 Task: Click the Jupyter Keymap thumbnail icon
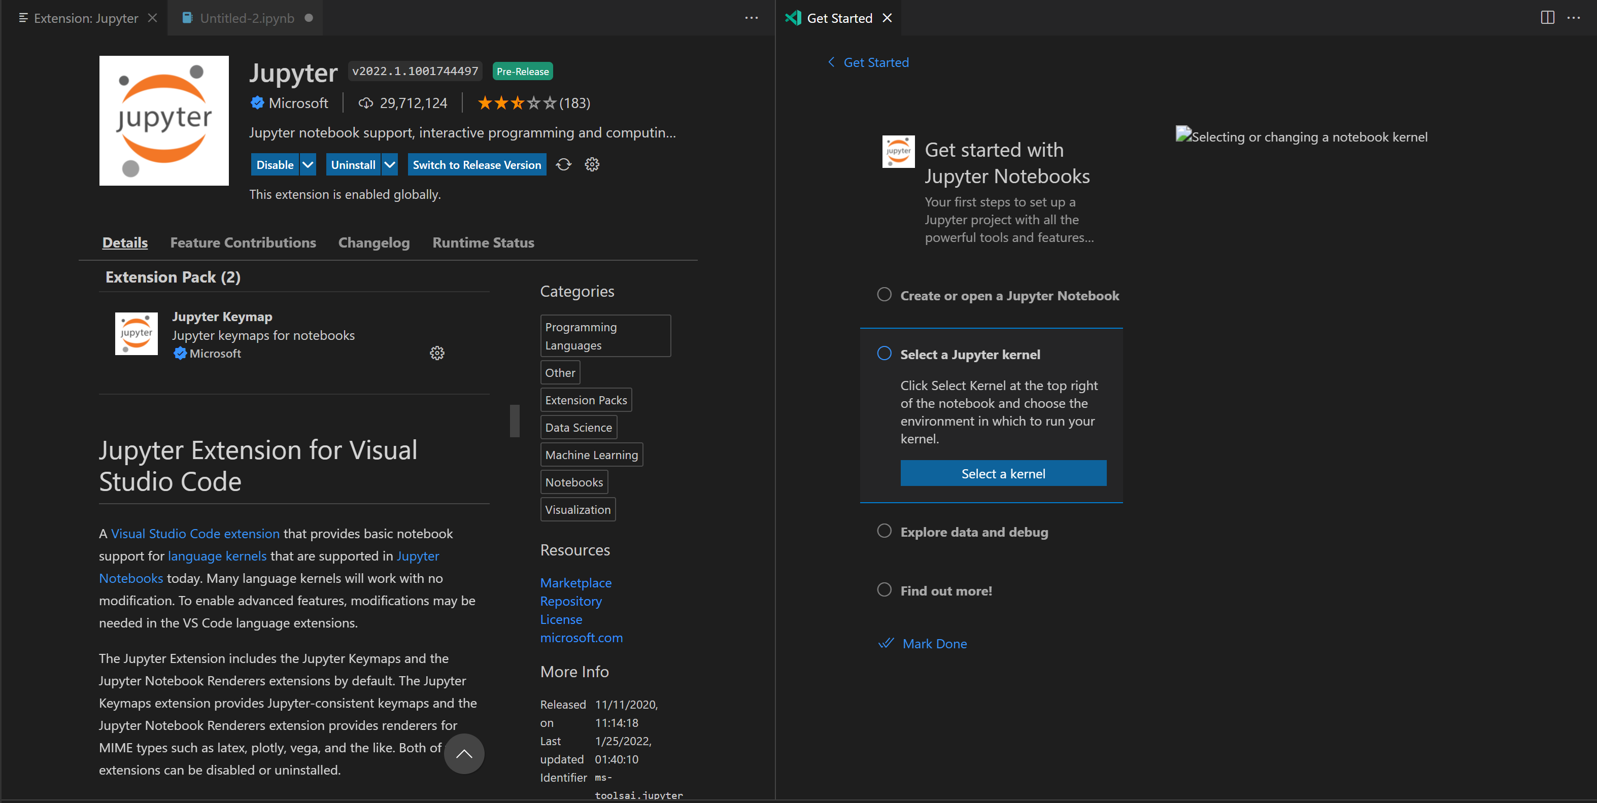coord(136,333)
